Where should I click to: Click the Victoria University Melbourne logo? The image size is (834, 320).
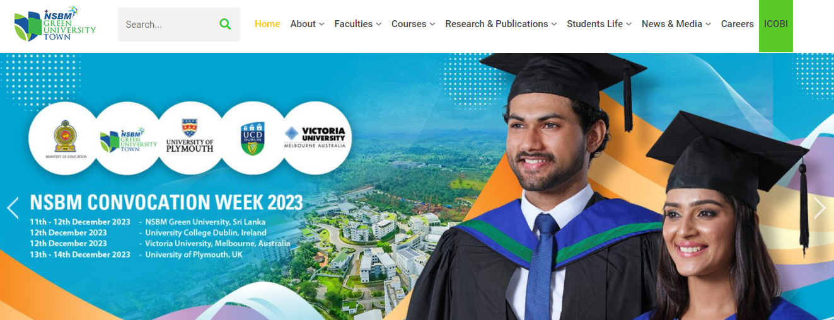[316, 137]
